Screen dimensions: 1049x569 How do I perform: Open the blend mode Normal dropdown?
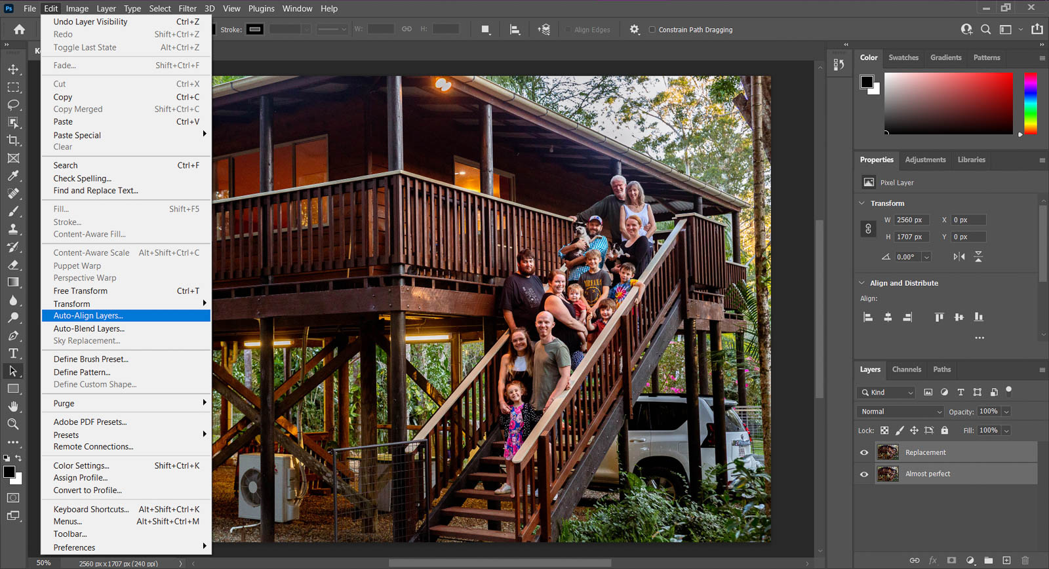(900, 412)
